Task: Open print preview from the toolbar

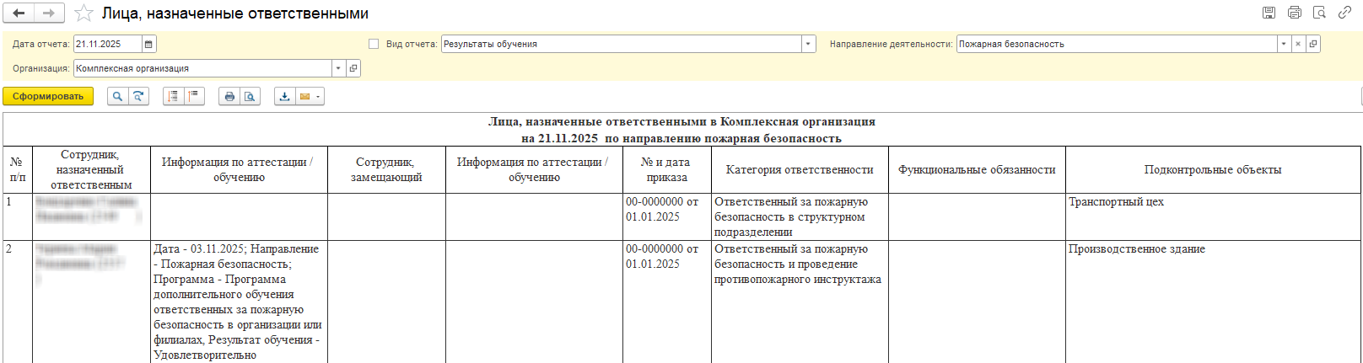Action: pyautogui.click(x=250, y=97)
